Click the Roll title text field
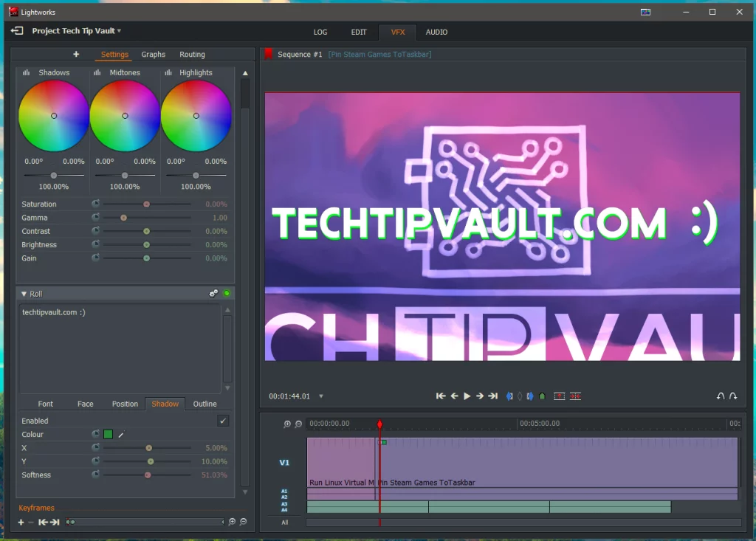Viewport: 756px width, 541px height. (120, 348)
